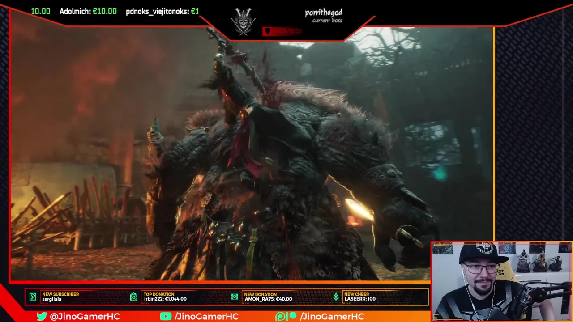Image resolution: width=573 pixels, height=322 pixels.
Task: Click subscriber name sergilala
Action: click(52, 299)
